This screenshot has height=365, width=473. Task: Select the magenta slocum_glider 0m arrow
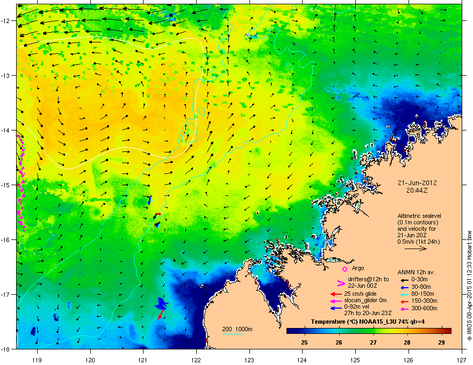point(336,301)
